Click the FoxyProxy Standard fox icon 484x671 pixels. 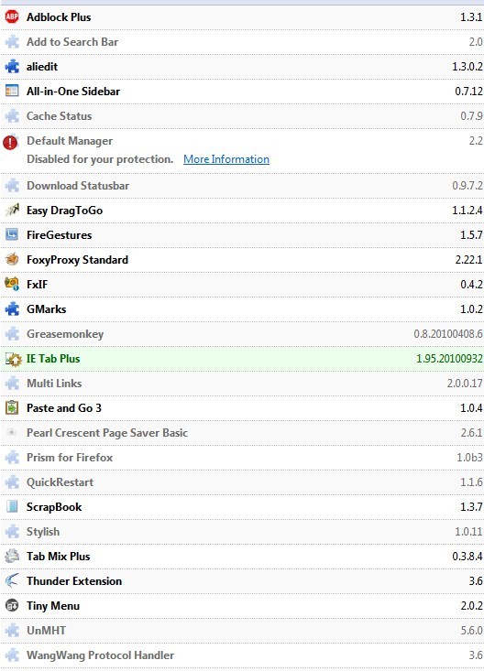(12, 259)
